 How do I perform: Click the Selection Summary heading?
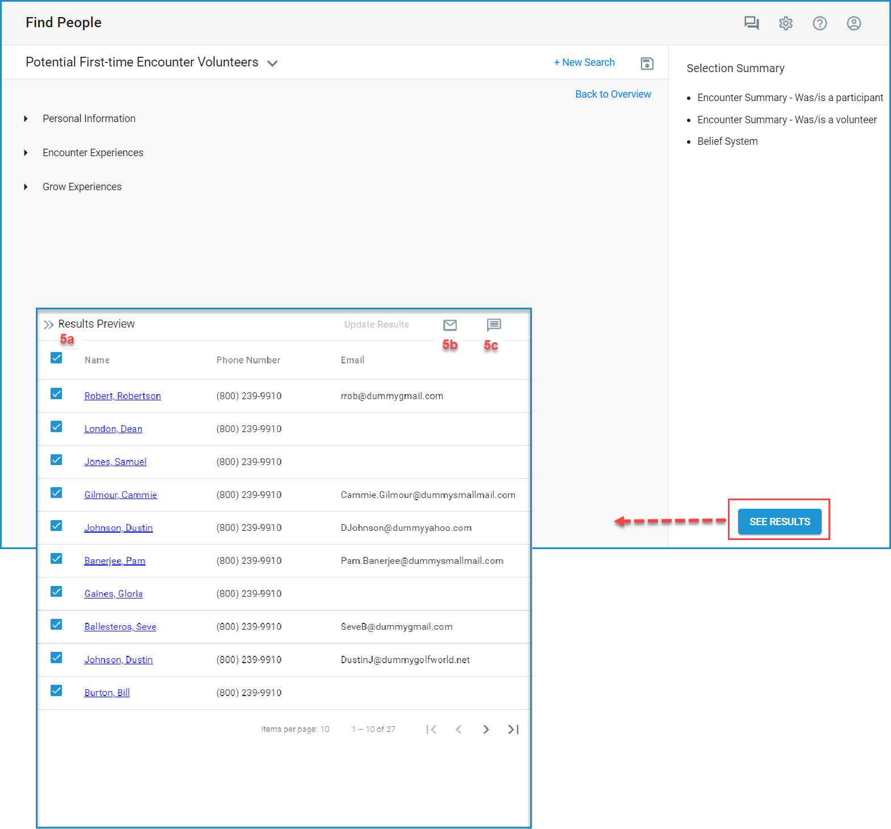[735, 68]
